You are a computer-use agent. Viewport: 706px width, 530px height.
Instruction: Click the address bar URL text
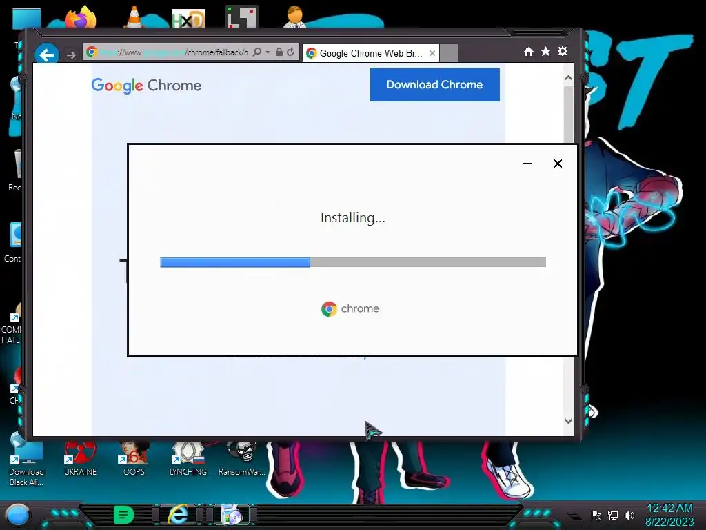[x=173, y=52]
